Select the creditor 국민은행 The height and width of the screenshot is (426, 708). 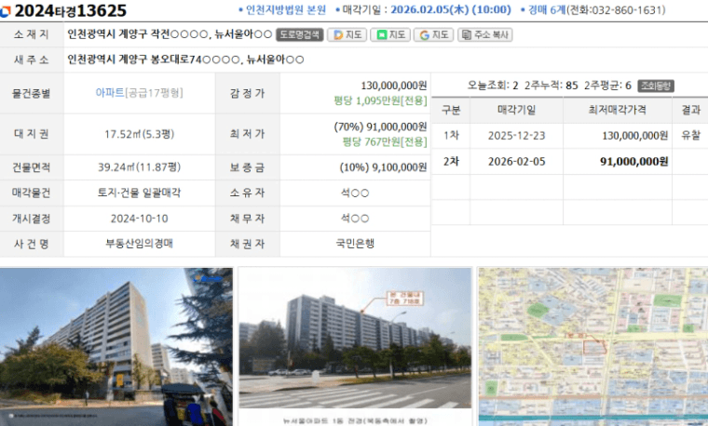coord(355,244)
